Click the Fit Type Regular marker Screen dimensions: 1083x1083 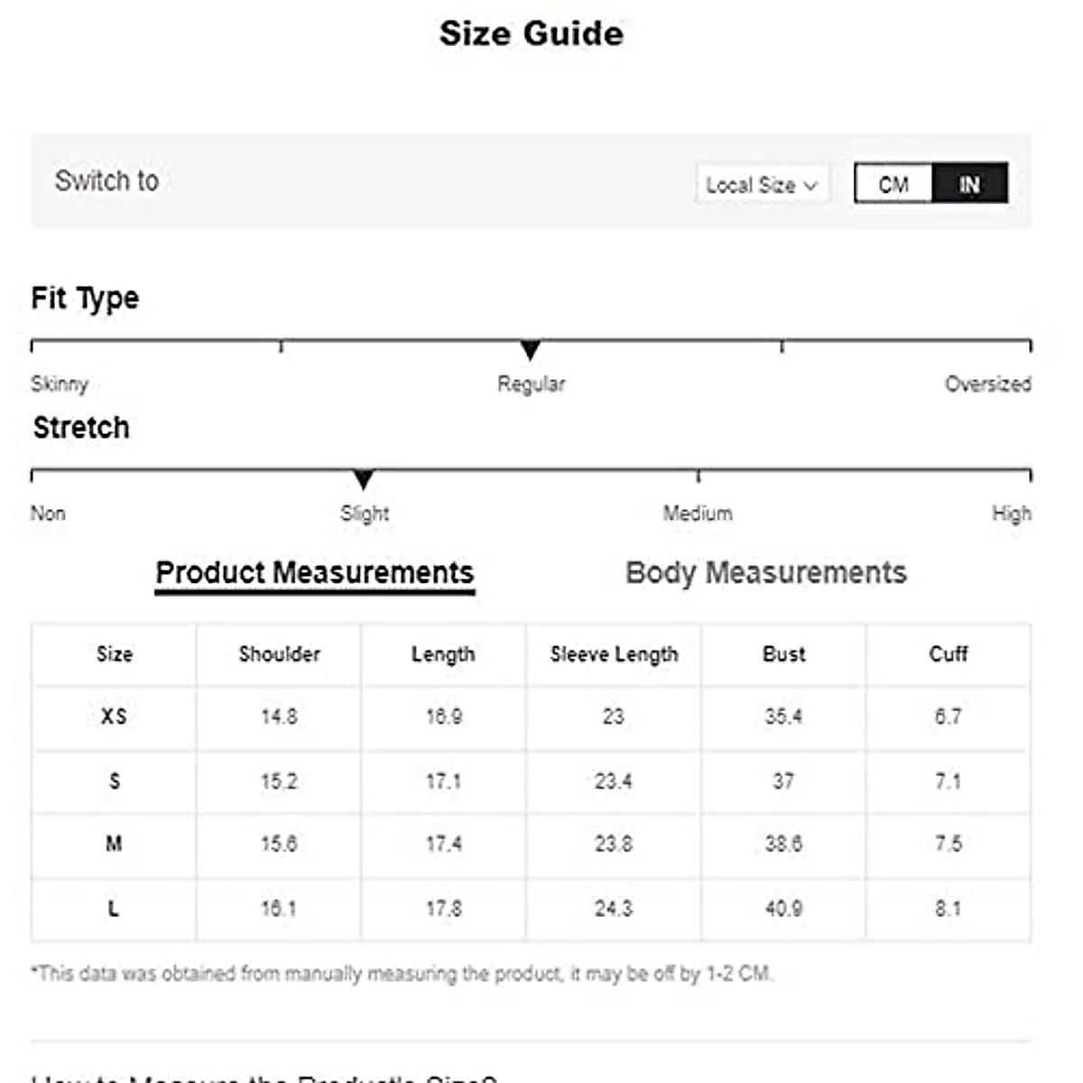point(531,350)
